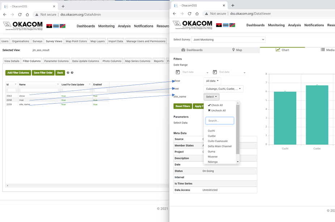Open new tab in DataViewer browser window

coord(233,5)
